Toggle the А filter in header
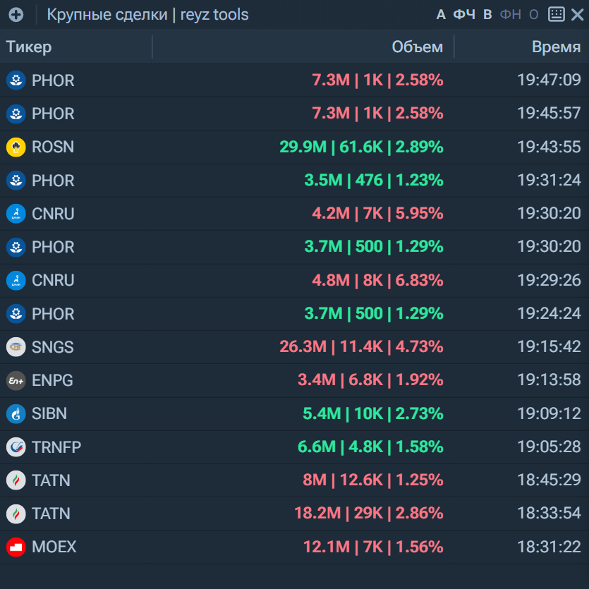Screen dimensions: 589x589 [441, 15]
